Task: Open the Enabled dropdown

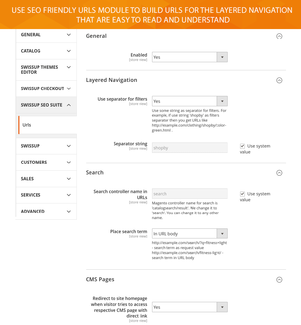Action: pos(190,57)
